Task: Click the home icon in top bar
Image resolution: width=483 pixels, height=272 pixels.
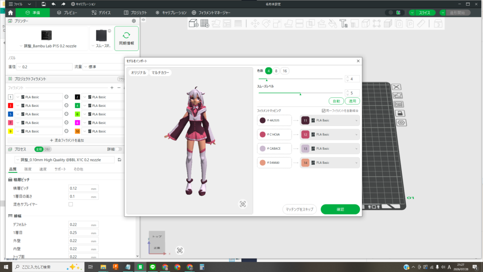Action: (x=10, y=13)
